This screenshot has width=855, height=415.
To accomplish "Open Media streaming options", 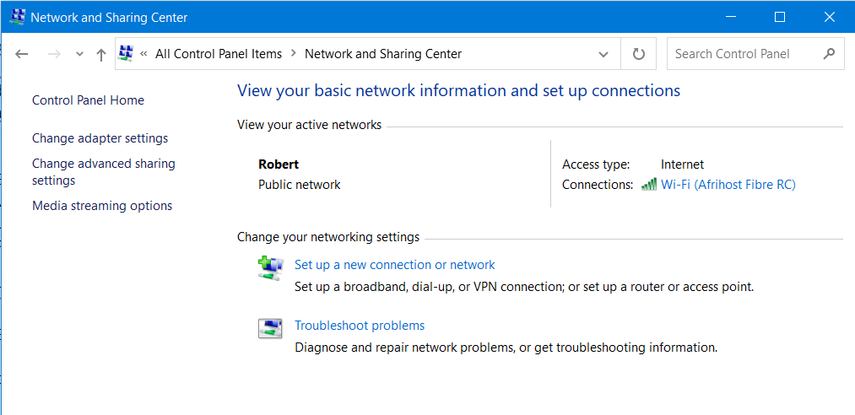I will click(102, 206).
